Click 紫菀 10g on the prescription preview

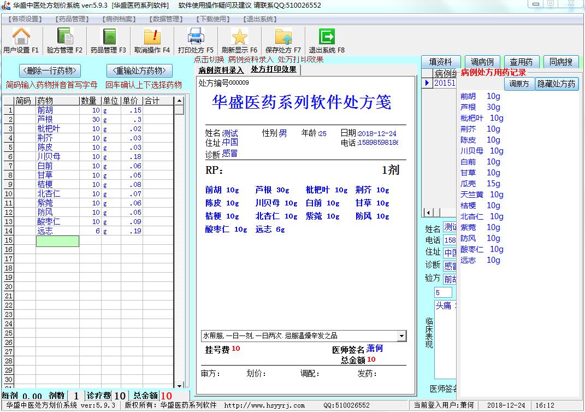click(x=323, y=216)
